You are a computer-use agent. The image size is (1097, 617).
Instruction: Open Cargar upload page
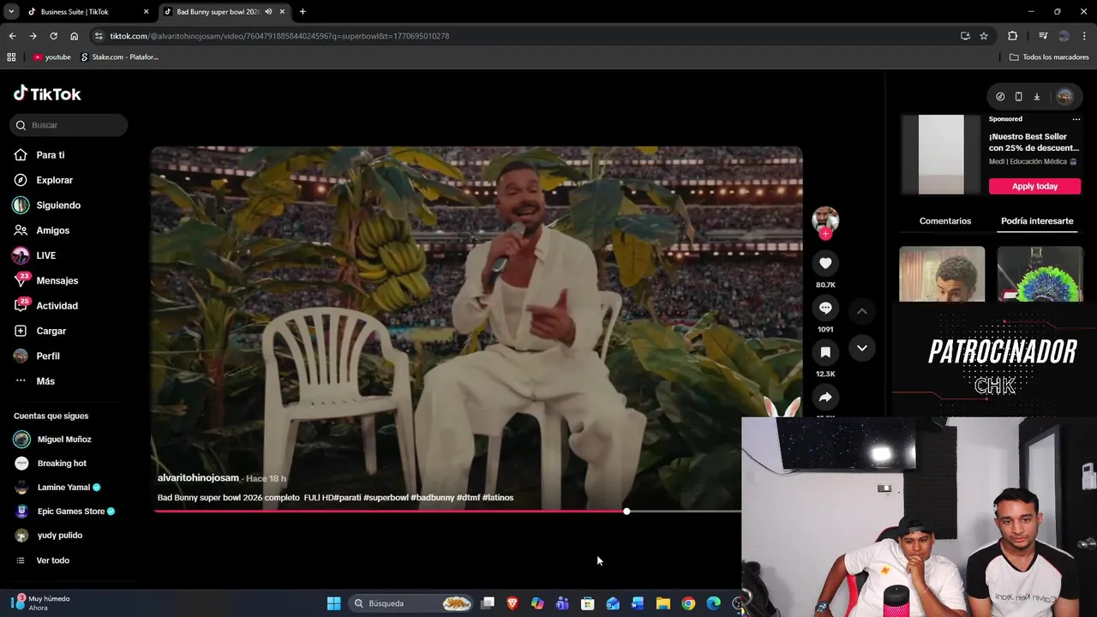[51, 331]
